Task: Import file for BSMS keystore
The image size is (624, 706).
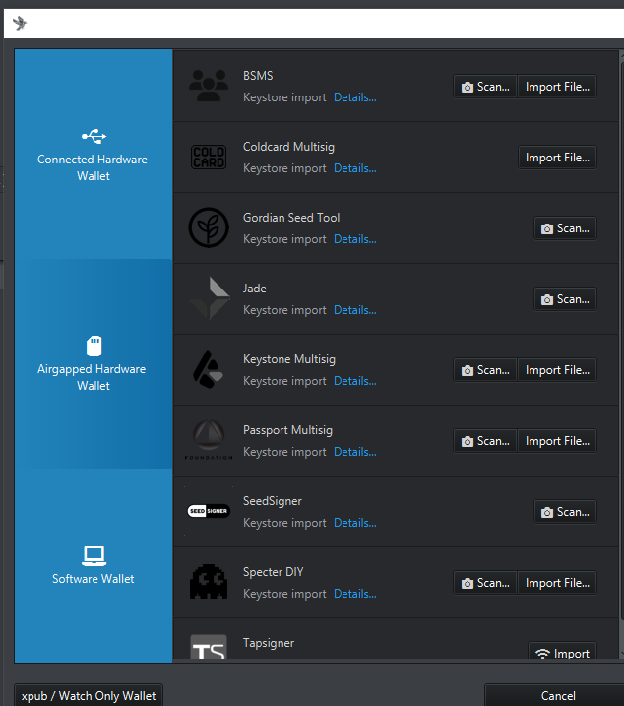Action: tap(557, 87)
